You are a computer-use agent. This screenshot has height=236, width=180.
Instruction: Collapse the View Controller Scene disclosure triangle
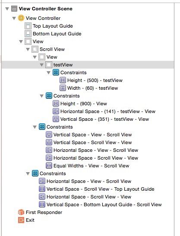pyautogui.click(x=7, y=9)
